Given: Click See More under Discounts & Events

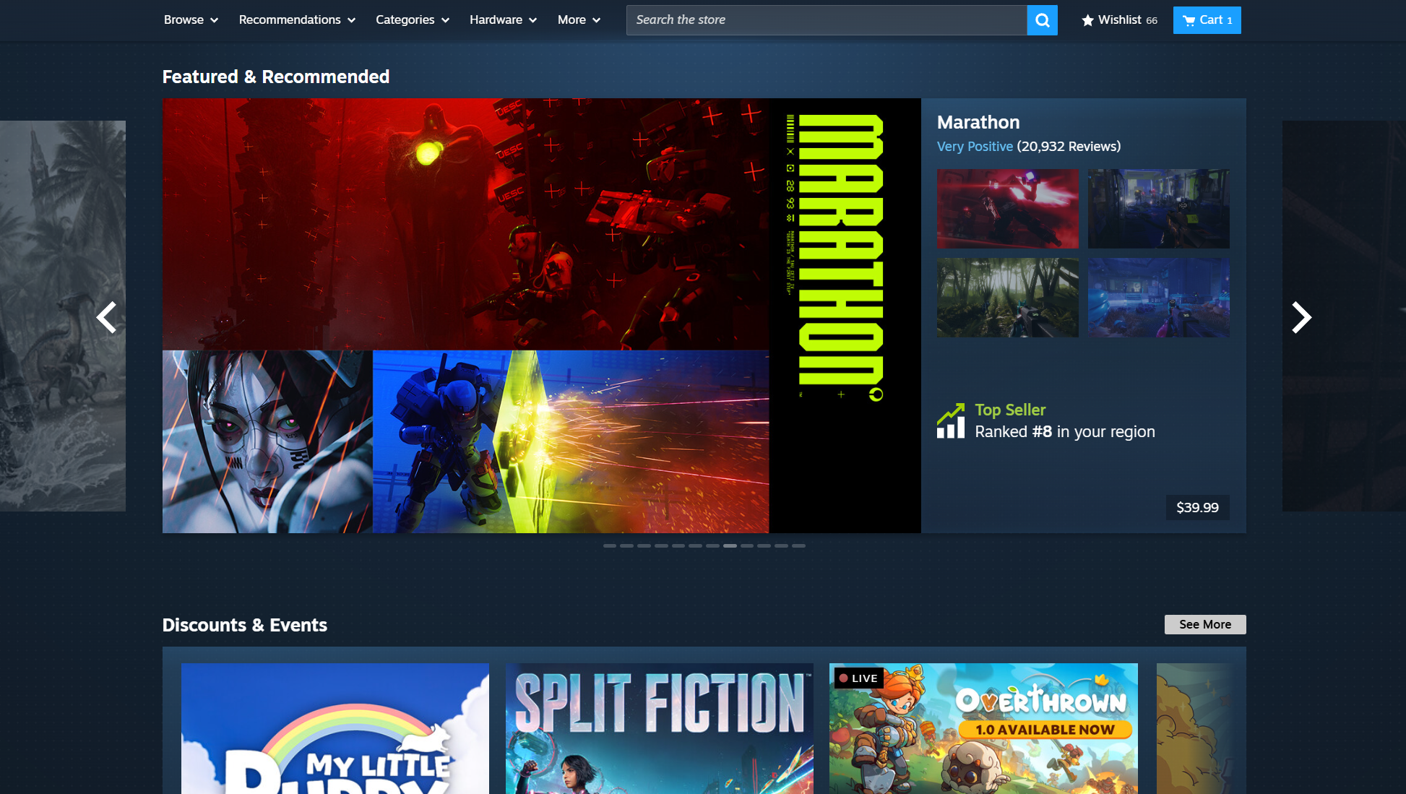Looking at the screenshot, I should click(1204, 624).
